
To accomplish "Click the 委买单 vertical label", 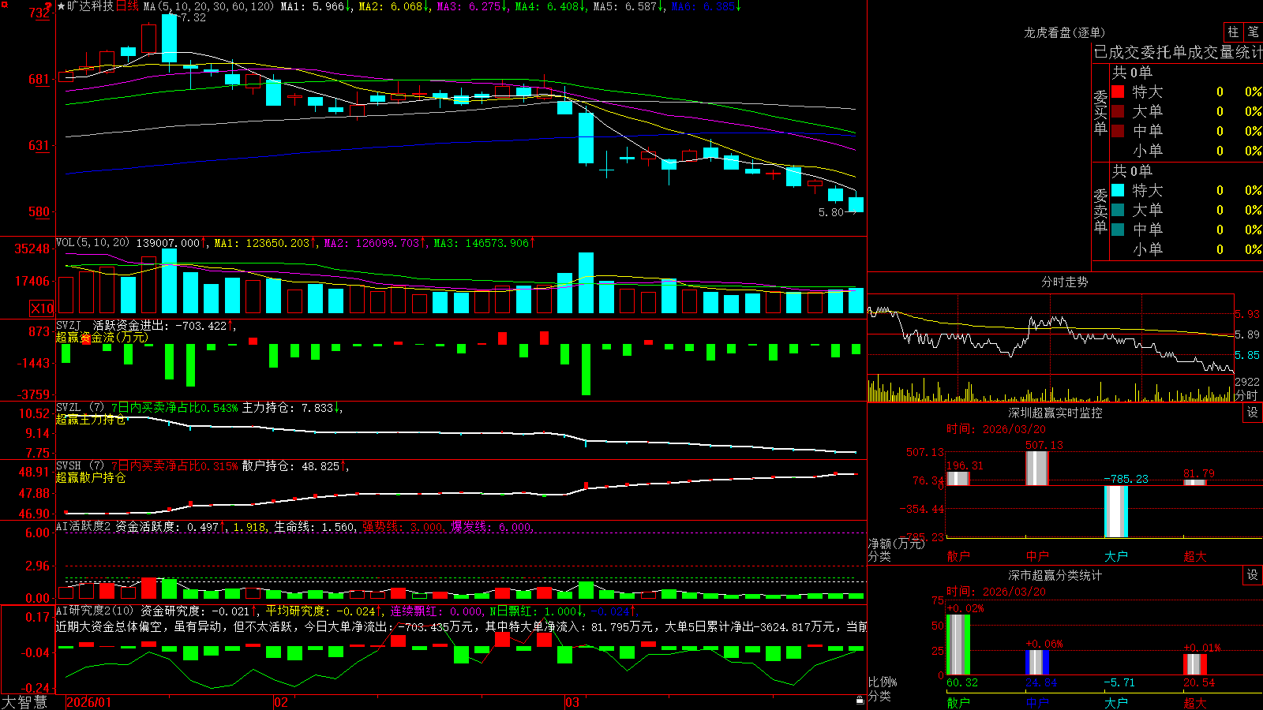I will (x=1100, y=112).
